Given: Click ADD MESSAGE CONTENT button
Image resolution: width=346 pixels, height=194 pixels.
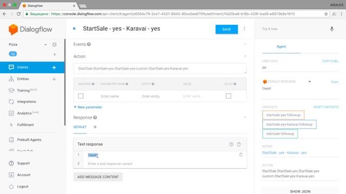Looking at the screenshot, I should [98, 177].
